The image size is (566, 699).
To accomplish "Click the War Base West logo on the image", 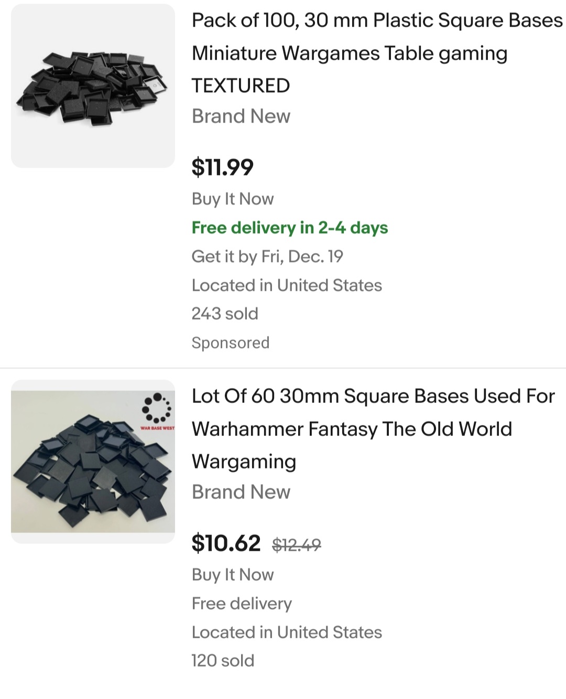I will click(x=157, y=412).
